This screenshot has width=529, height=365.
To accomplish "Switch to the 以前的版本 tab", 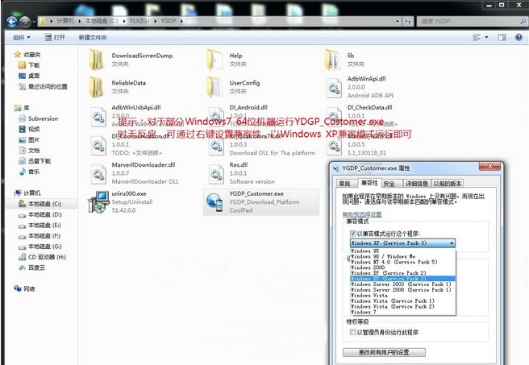I will (448, 184).
